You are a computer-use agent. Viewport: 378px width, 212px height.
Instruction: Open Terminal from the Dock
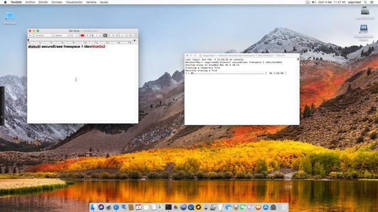pos(168,207)
